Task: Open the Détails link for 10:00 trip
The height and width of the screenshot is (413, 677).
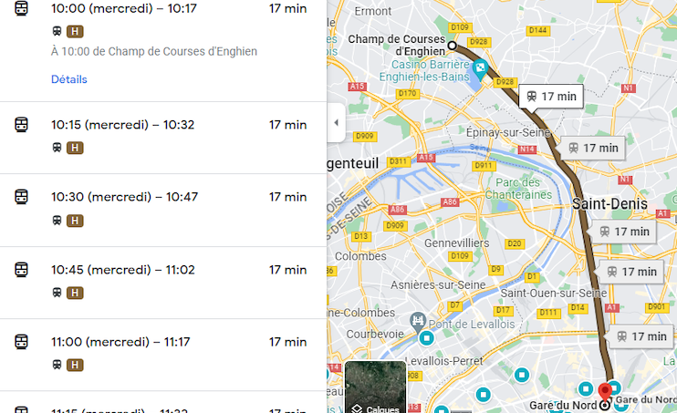Action: pos(69,79)
